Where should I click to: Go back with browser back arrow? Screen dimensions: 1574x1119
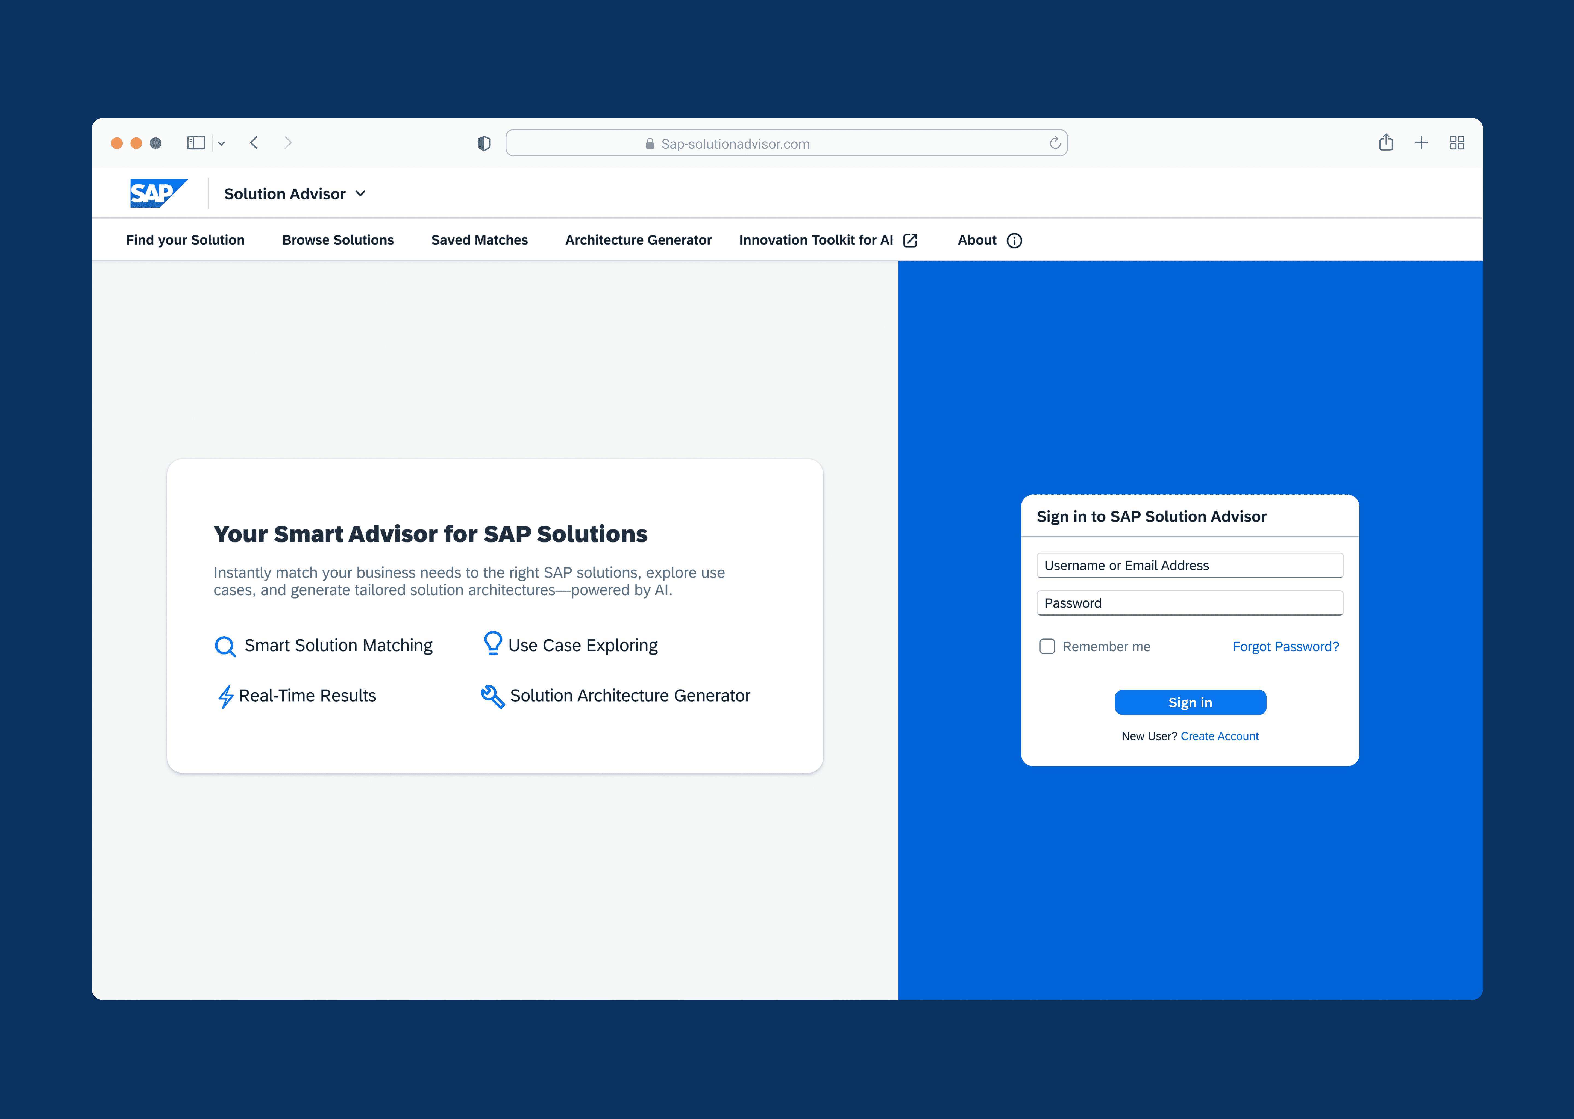click(x=254, y=143)
